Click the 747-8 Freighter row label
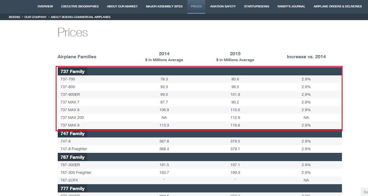368x196 pixels. pyautogui.click(x=74, y=149)
